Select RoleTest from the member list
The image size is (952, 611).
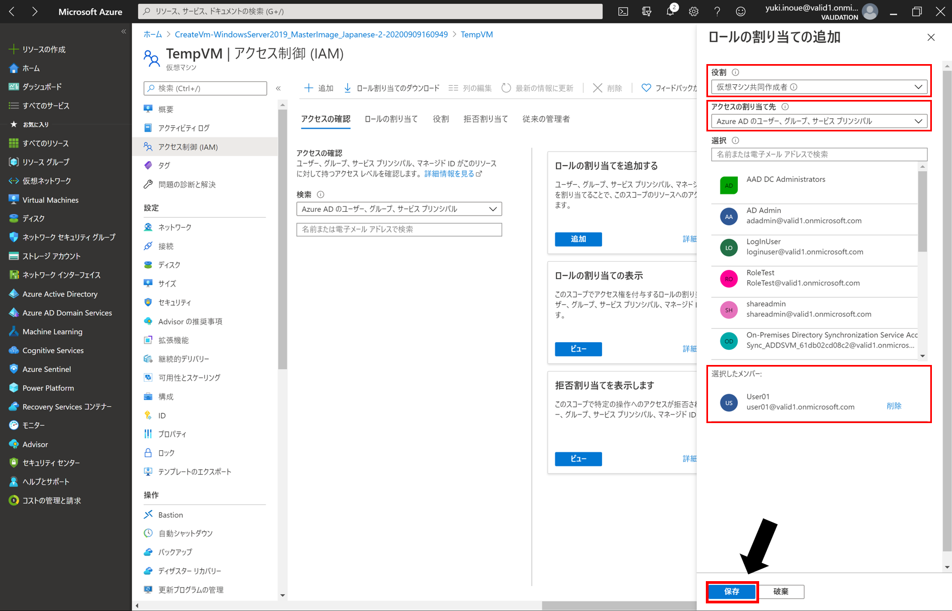pos(814,278)
